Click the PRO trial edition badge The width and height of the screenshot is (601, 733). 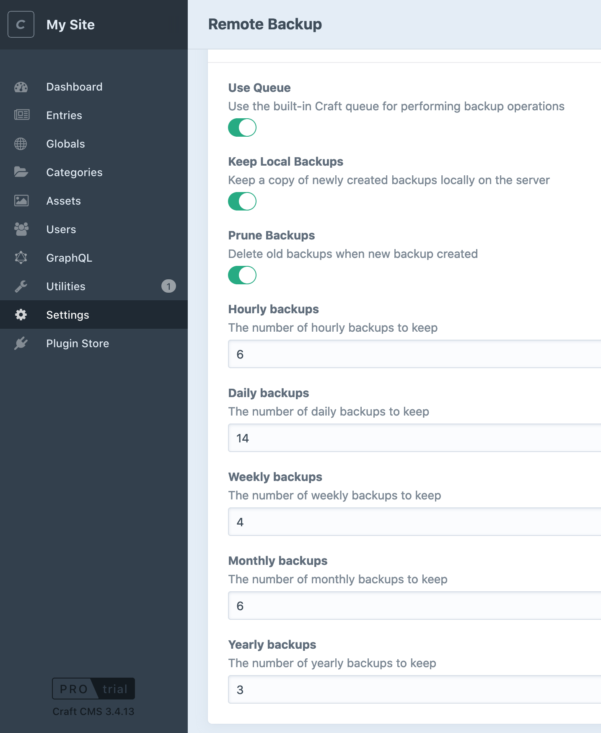click(93, 689)
